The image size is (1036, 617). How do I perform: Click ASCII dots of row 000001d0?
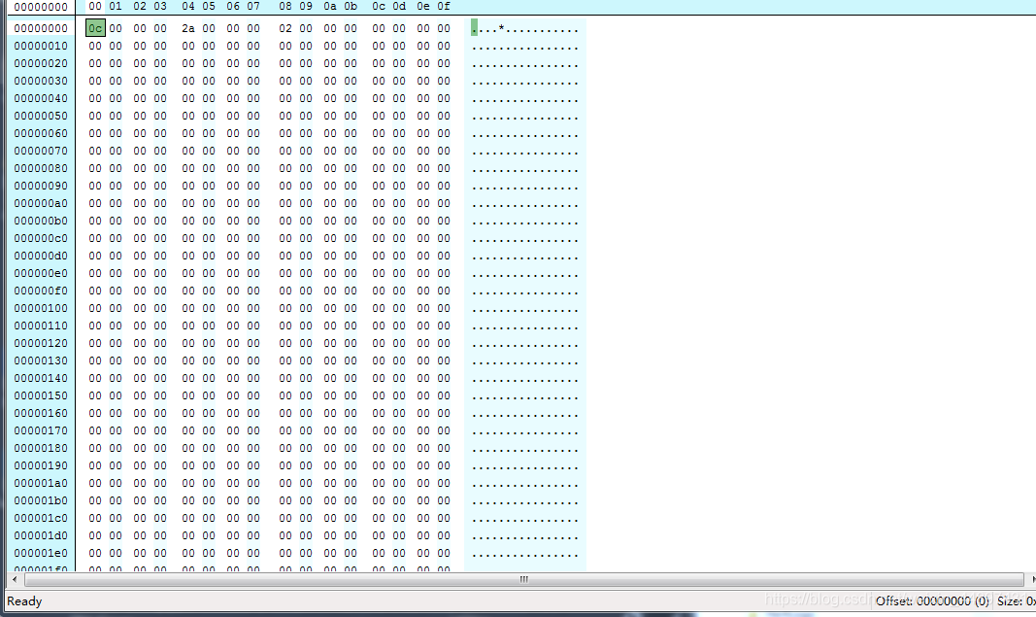click(525, 535)
